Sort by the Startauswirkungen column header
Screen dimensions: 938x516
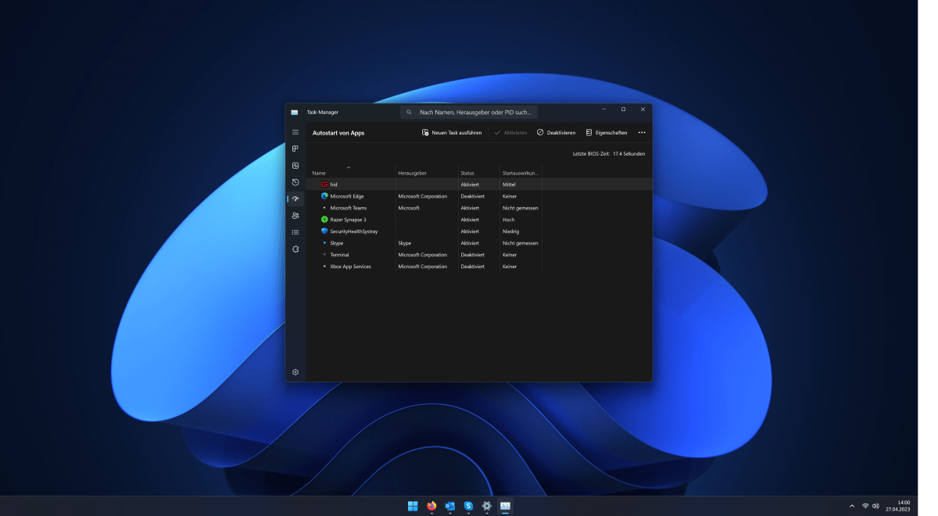521,173
